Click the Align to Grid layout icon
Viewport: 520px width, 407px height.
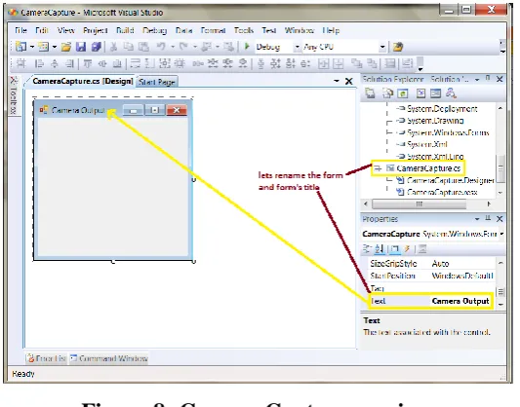click(x=21, y=63)
